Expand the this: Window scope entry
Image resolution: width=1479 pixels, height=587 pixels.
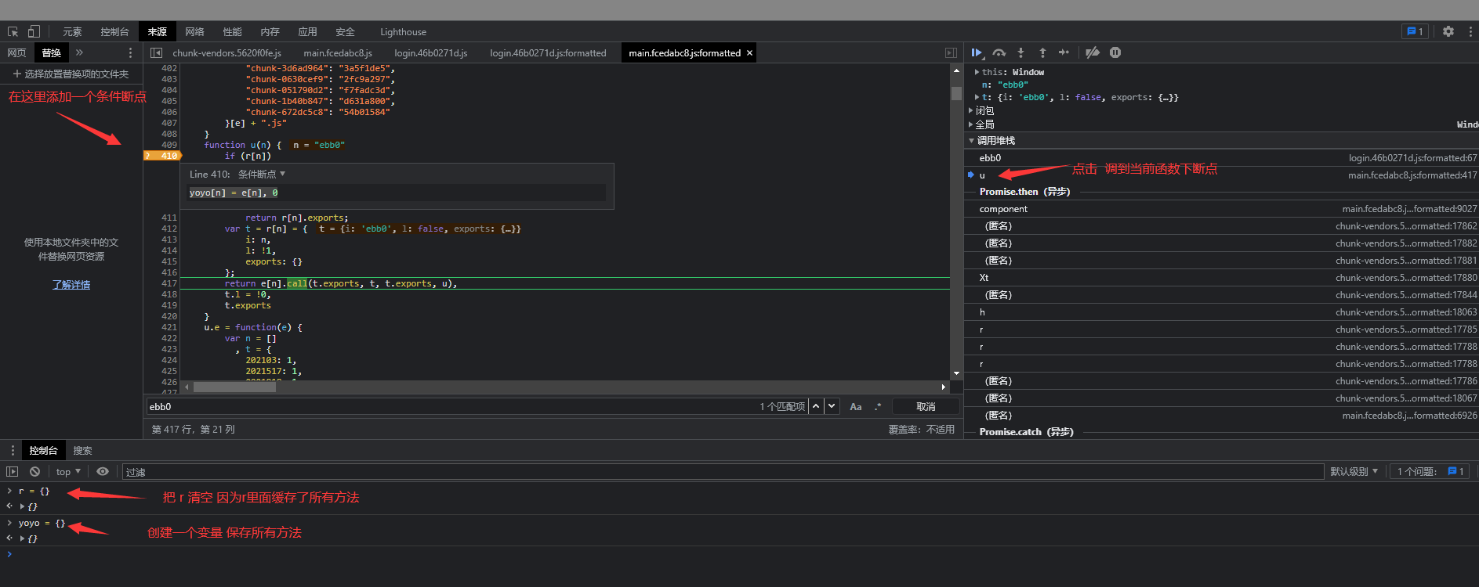[x=977, y=72]
